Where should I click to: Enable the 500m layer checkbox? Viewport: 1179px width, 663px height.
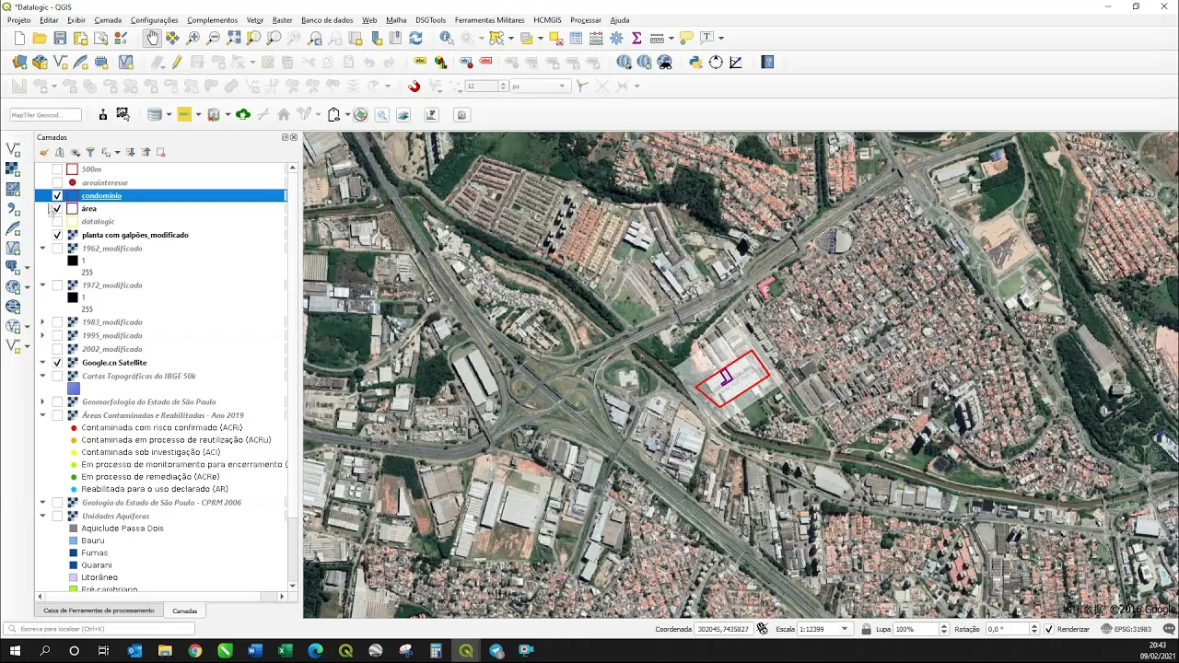point(57,169)
